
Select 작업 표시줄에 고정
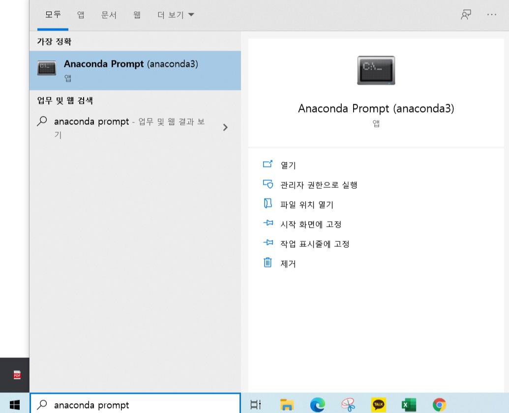[x=315, y=244]
